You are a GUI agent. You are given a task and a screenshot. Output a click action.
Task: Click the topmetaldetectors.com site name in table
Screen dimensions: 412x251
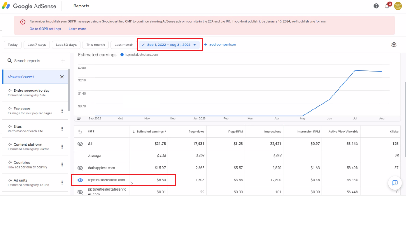pos(106,180)
